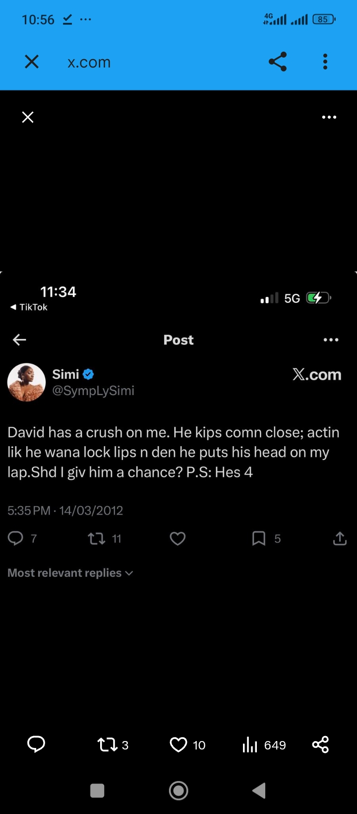Image resolution: width=357 pixels, height=814 pixels.
Task: Tap the @SympLySimi handle
Action: pyautogui.click(x=93, y=391)
